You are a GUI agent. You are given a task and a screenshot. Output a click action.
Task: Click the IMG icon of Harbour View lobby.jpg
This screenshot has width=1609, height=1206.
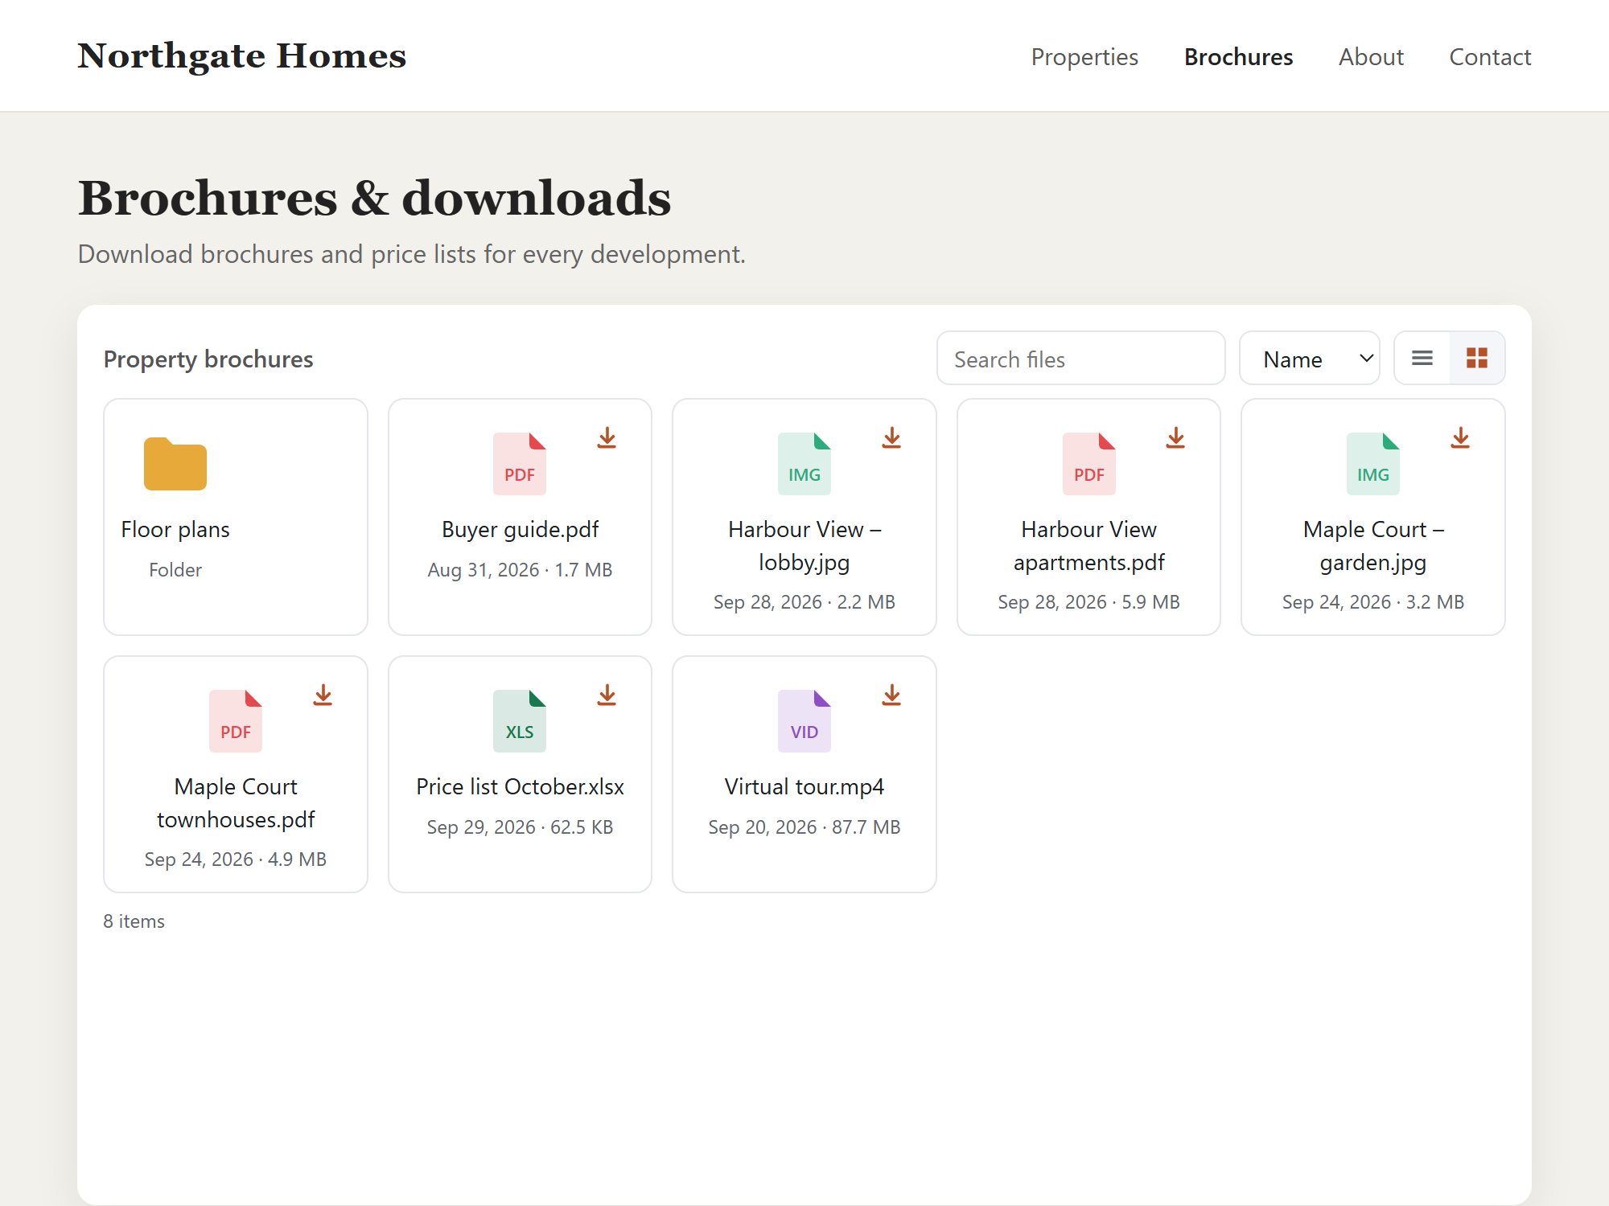tap(804, 464)
